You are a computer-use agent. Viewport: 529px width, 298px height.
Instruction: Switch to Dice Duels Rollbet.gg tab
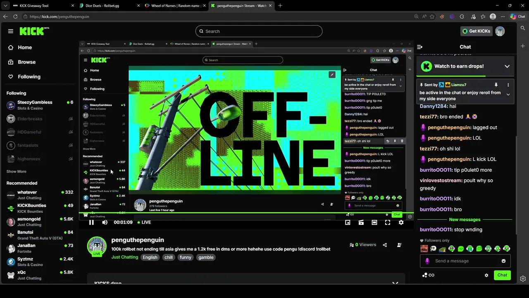[109, 6]
